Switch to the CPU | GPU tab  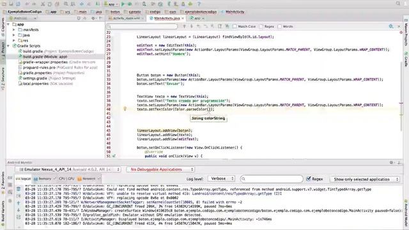pos(66,179)
